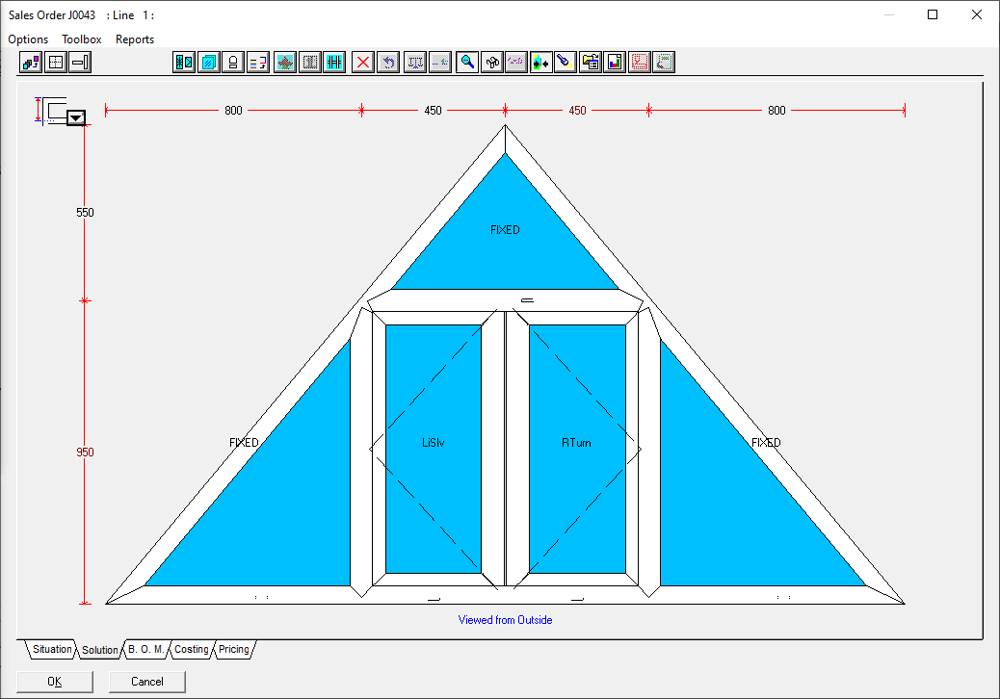
Task: Click the handle icon in left toolbar group
Action: 80,63
